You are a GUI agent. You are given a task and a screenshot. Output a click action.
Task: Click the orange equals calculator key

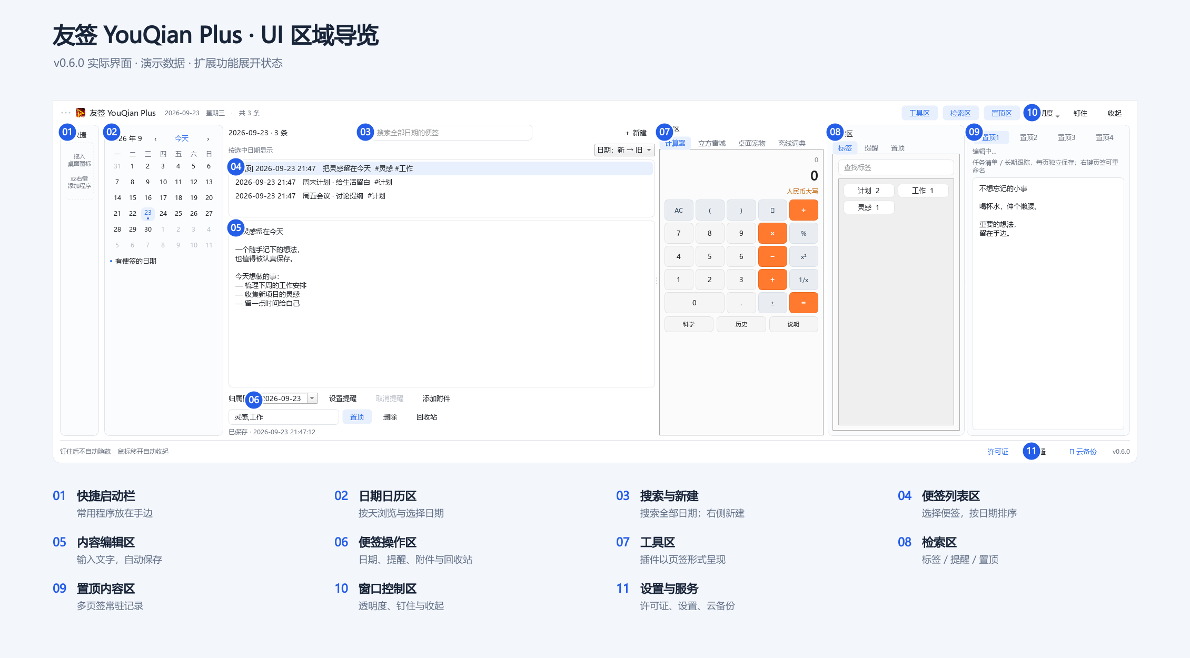[804, 303]
